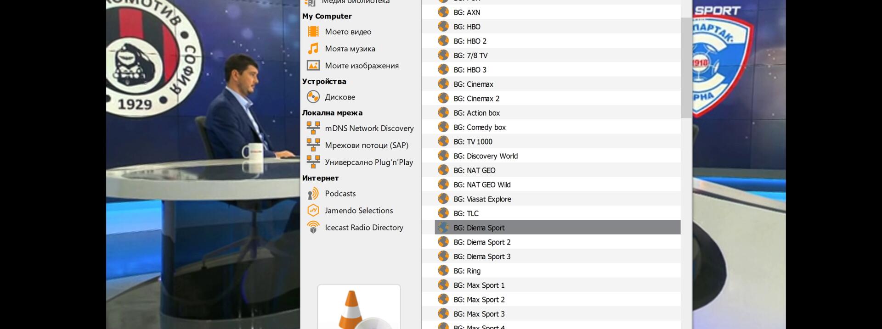Select BG: Max Sport 1 channel
The width and height of the screenshot is (882, 329).
pos(479,285)
